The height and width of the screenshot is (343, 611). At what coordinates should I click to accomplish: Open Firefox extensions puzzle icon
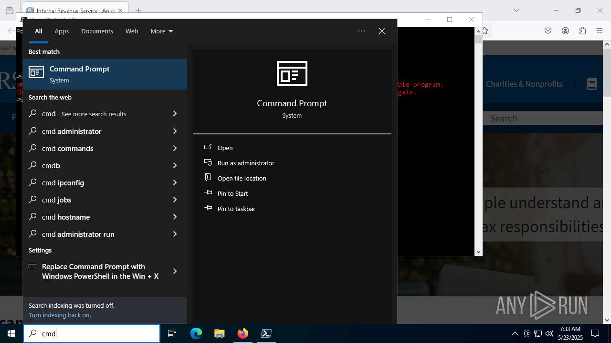[x=582, y=30]
